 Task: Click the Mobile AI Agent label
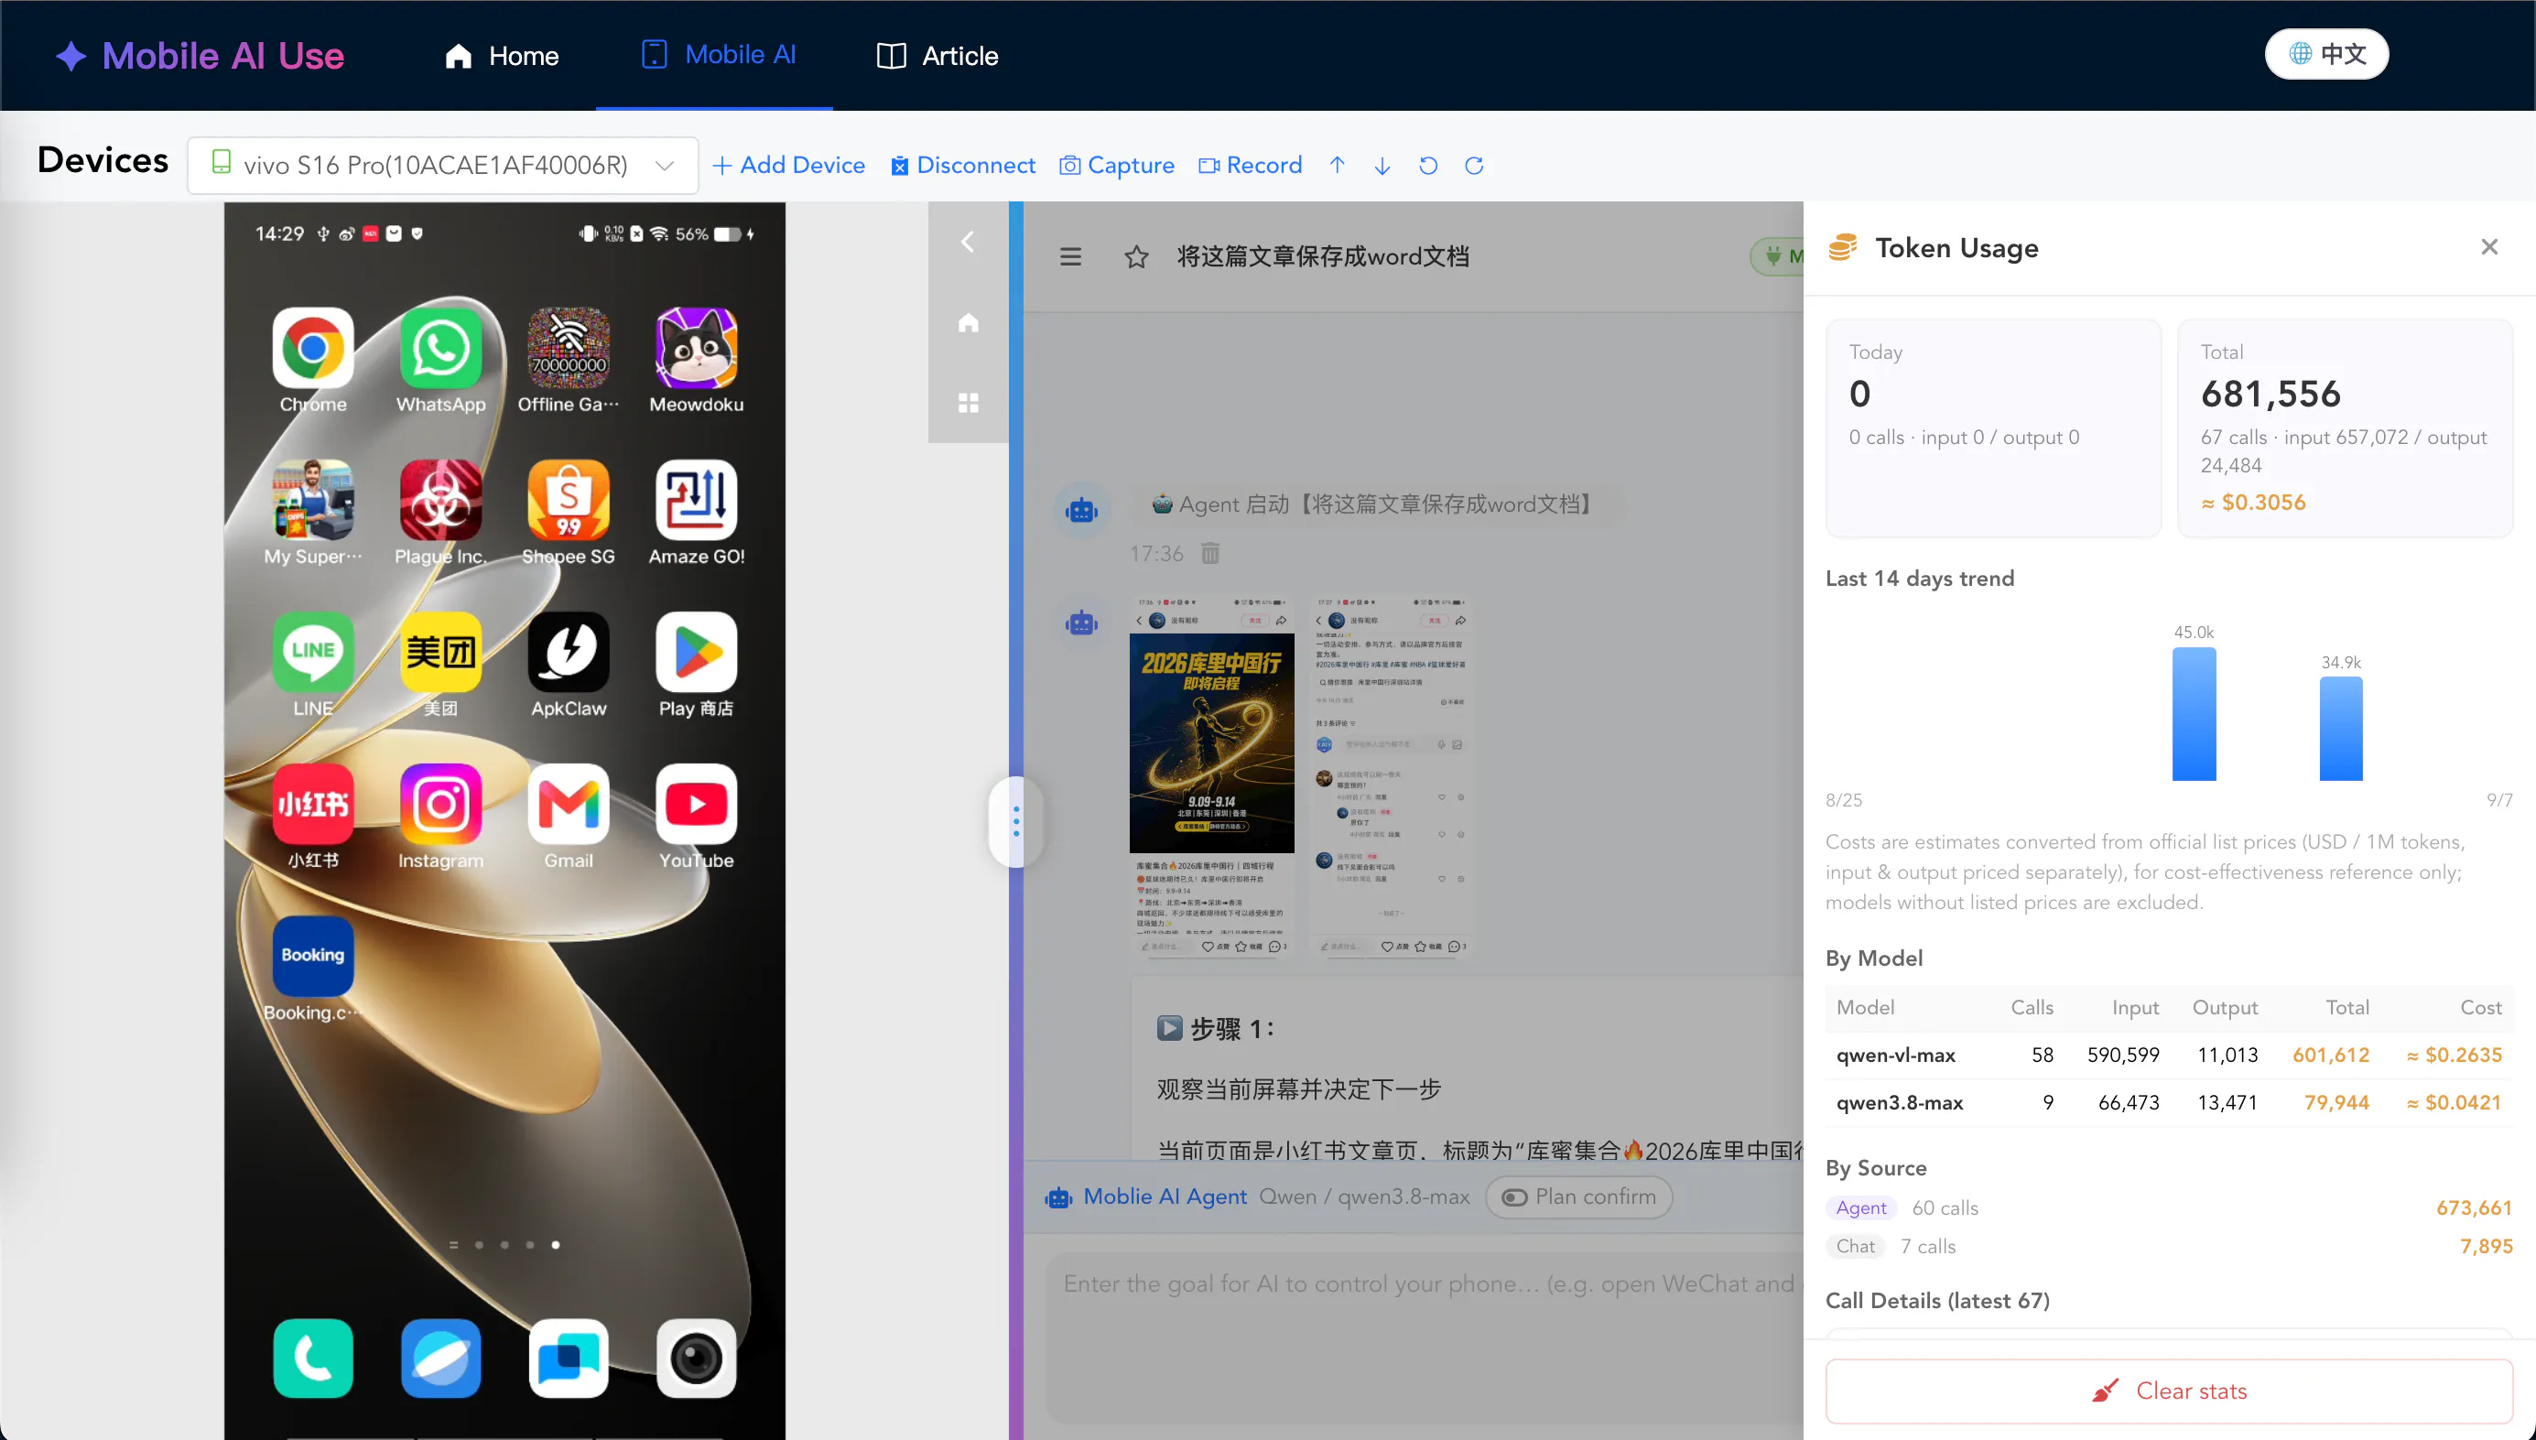click(1165, 1196)
